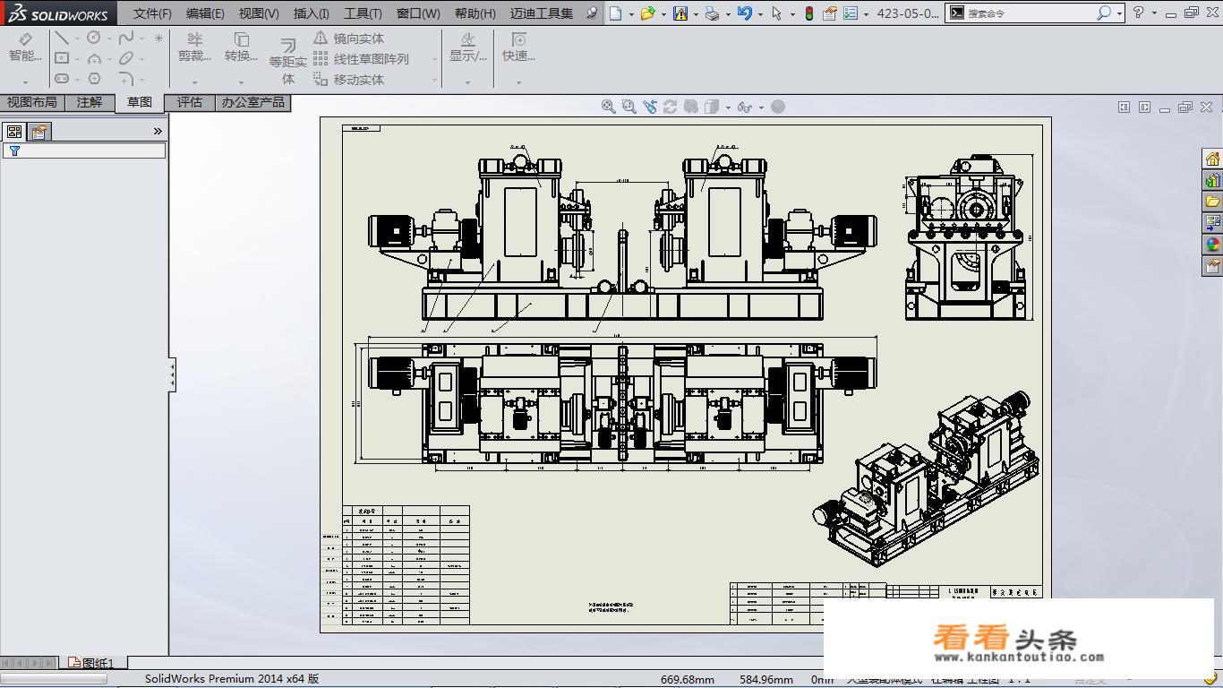Select the Sketch Fillet tool
The image size is (1223, 688).
pyautogui.click(x=126, y=78)
